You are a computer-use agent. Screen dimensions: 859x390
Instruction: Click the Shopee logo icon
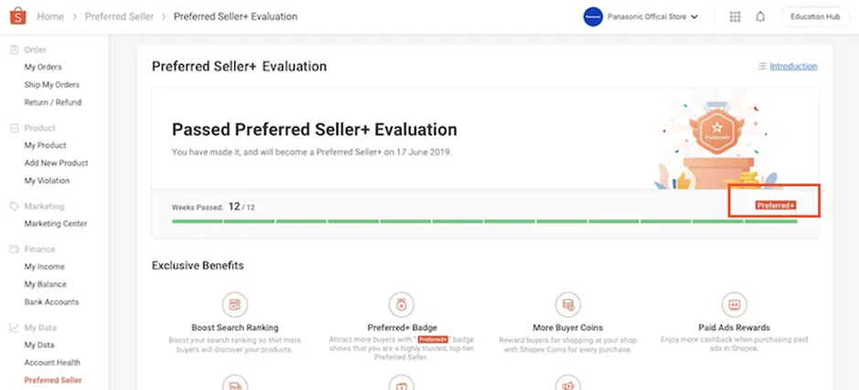(x=16, y=16)
